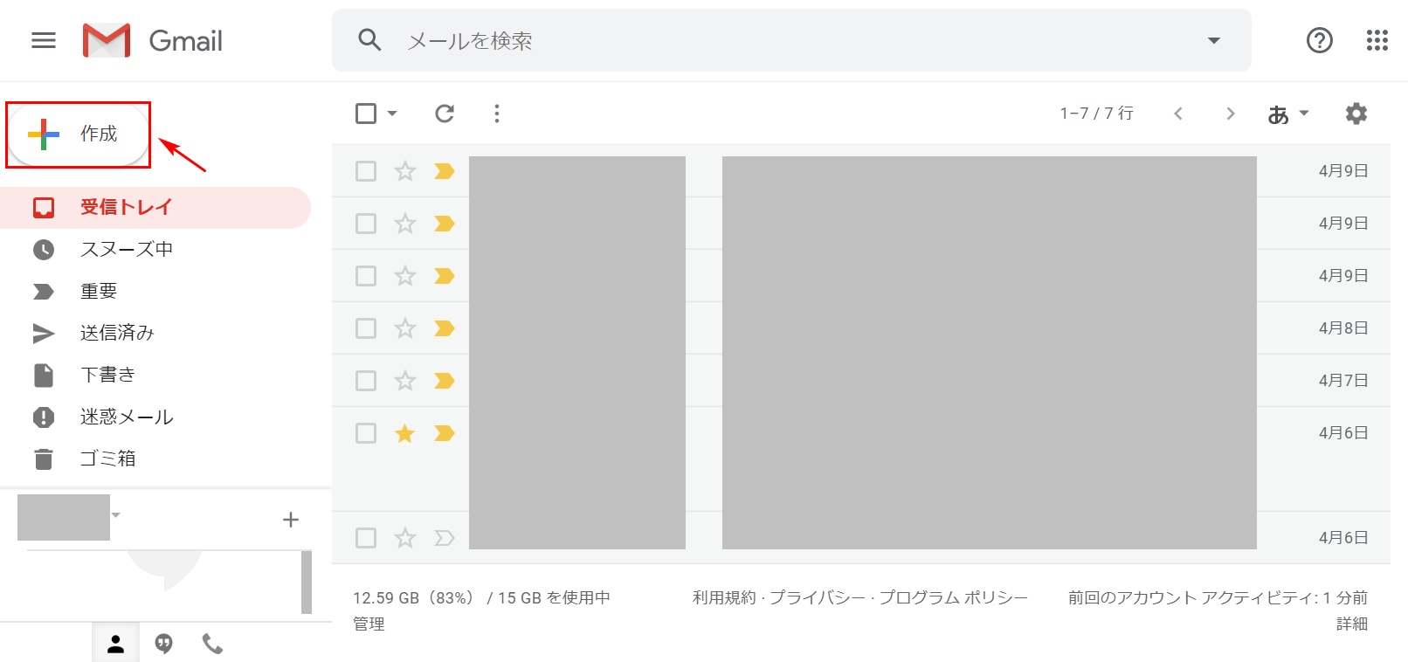
Task: Open 送信済み sent folder
Action: [x=155, y=334]
